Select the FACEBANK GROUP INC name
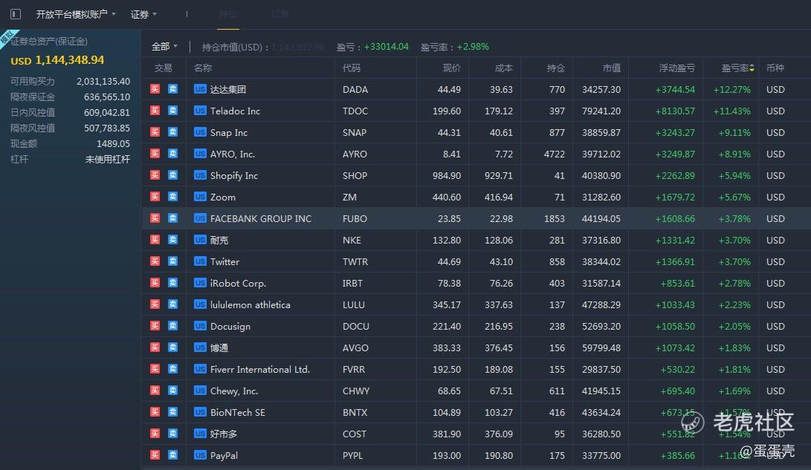Viewport: 811px width, 470px height. coord(261,218)
